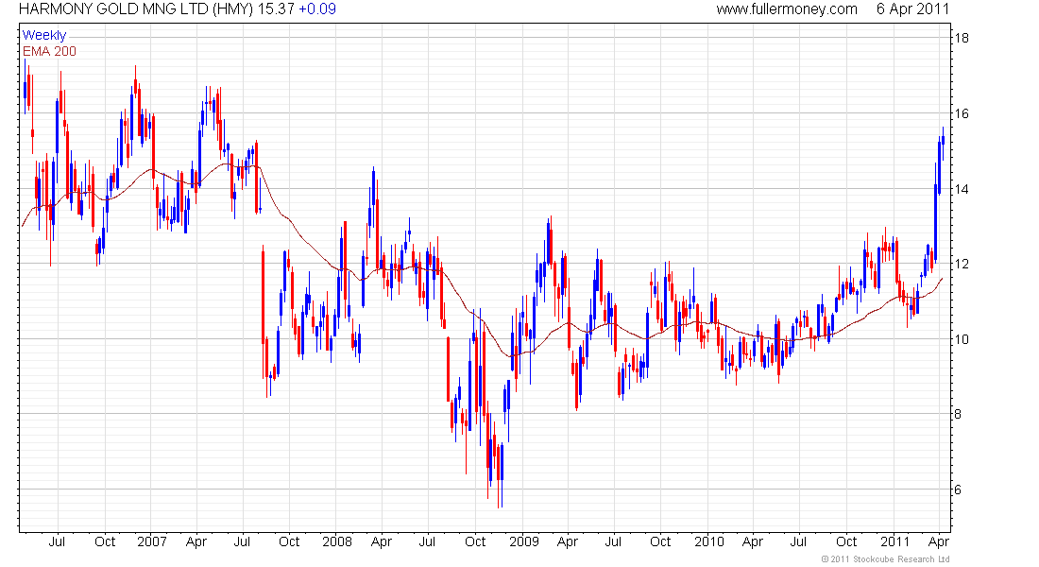Click the Weekly legend label
The image size is (1039, 567).
pos(44,35)
